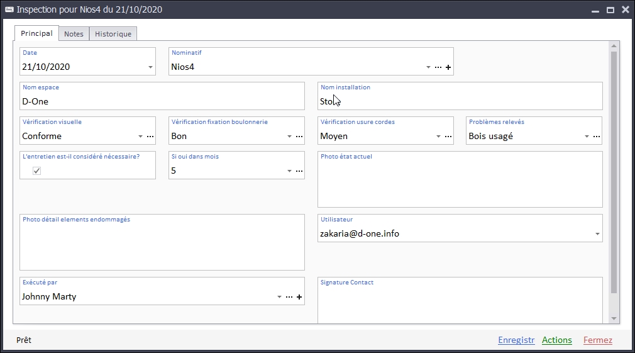
Task: Open the ellipsis menu for Nominatif field
Action: coord(438,67)
